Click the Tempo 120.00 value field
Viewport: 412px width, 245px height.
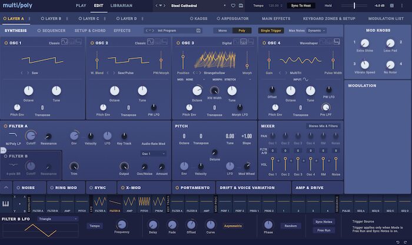tap(275, 5)
